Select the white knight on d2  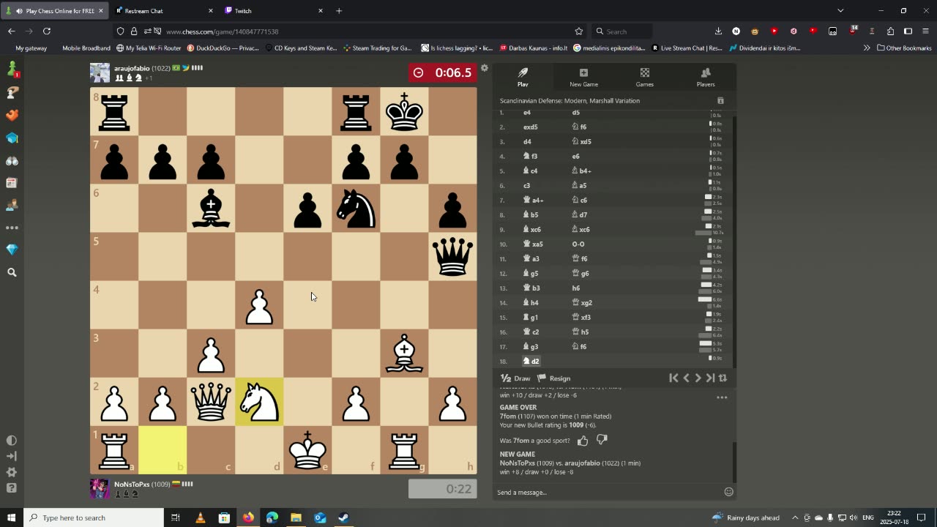pyautogui.click(x=259, y=402)
